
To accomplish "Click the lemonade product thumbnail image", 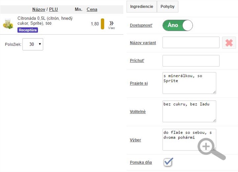I will 8,24.
